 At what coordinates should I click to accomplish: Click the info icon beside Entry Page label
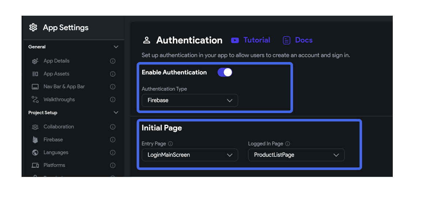coord(170,144)
